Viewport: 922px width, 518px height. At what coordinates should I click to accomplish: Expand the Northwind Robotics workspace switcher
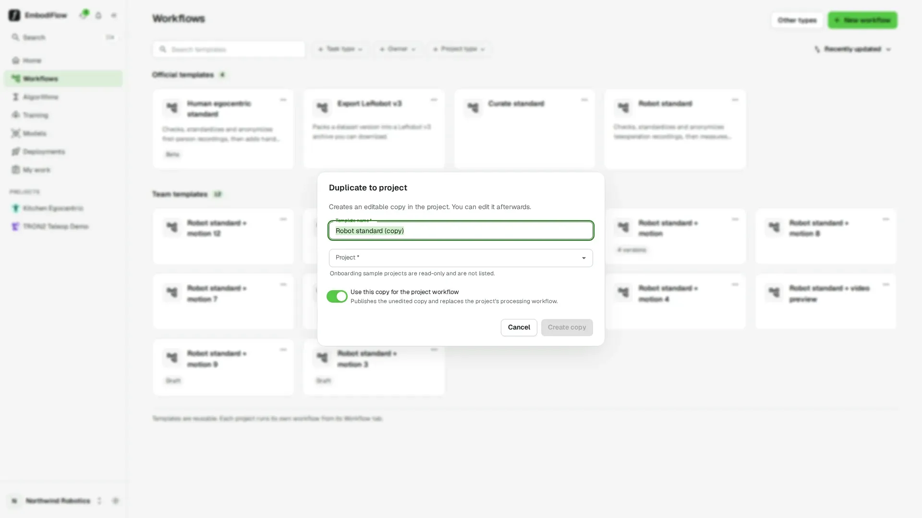99,501
